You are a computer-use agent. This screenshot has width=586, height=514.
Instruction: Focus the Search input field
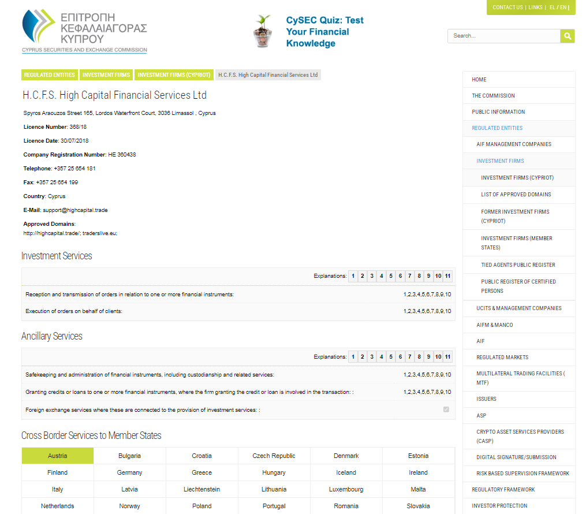(504, 36)
